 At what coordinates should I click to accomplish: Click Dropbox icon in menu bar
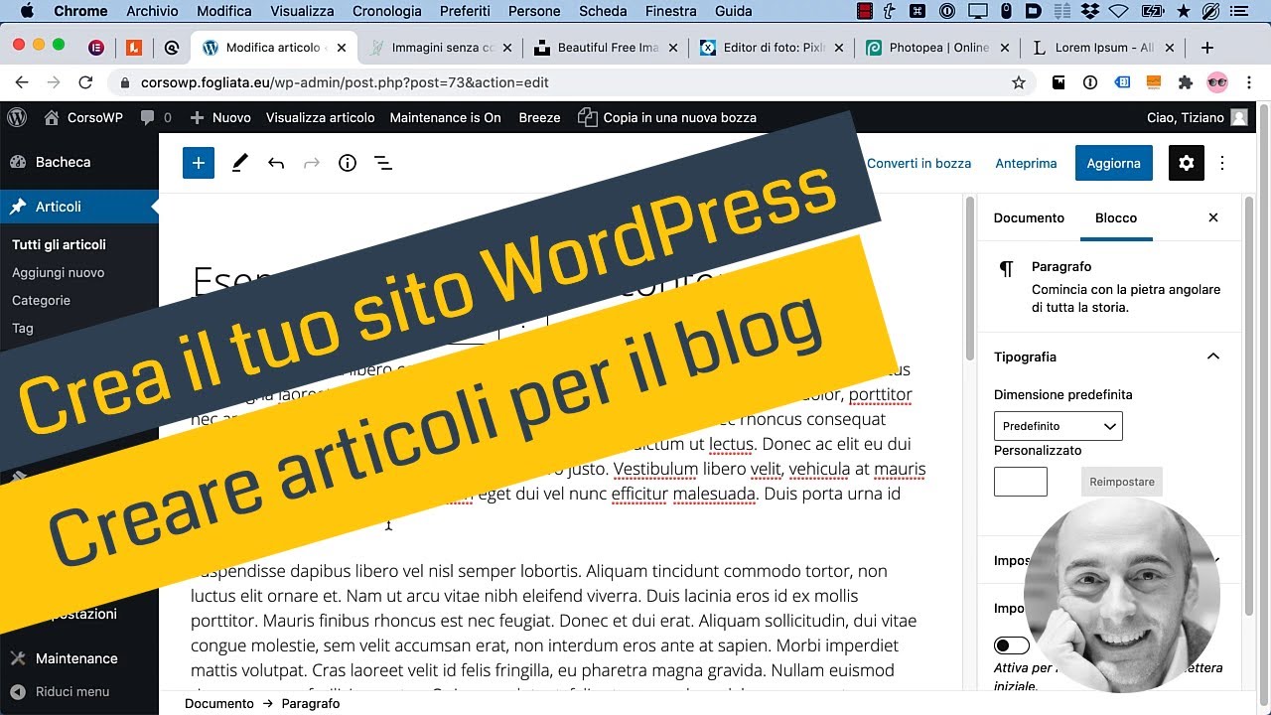1089,11
